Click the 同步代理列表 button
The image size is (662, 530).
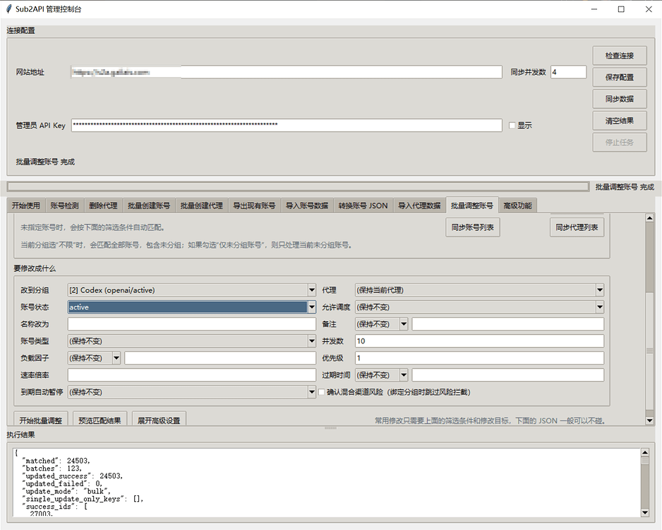click(577, 228)
